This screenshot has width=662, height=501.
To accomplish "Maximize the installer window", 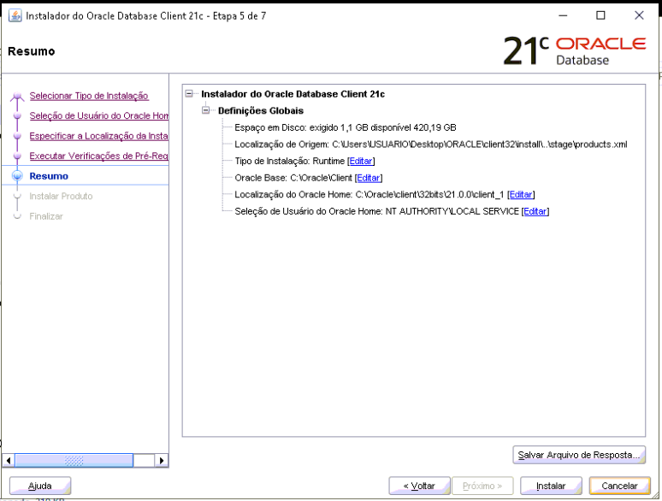I will [600, 15].
